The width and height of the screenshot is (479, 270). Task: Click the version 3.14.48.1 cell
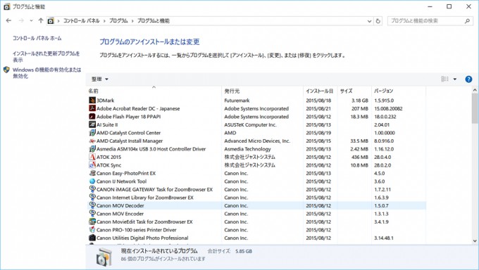(384, 238)
